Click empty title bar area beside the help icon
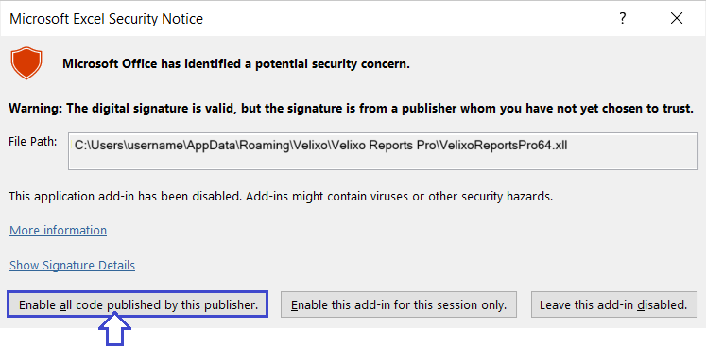706x347 pixels. (405, 19)
